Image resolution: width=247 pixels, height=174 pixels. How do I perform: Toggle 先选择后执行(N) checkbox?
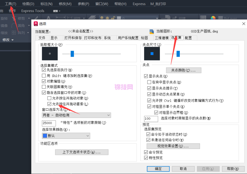[44, 70]
